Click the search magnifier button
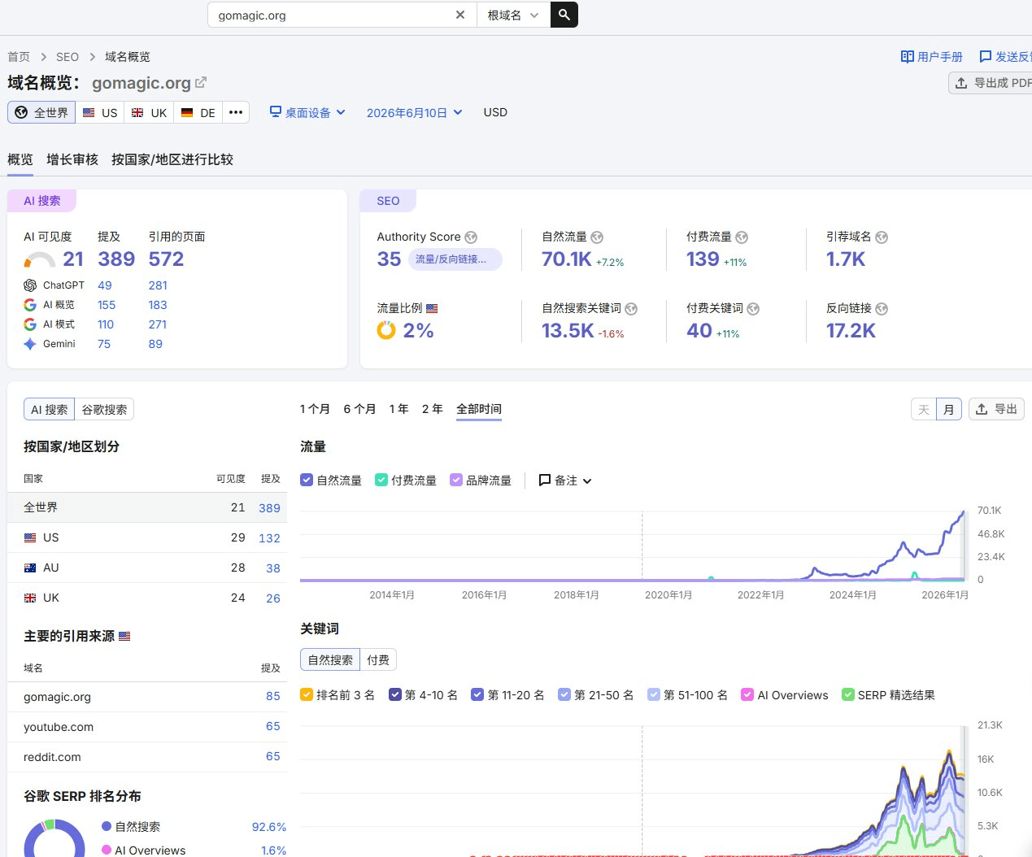Screen dimensions: 1032x857 point(564,15)
